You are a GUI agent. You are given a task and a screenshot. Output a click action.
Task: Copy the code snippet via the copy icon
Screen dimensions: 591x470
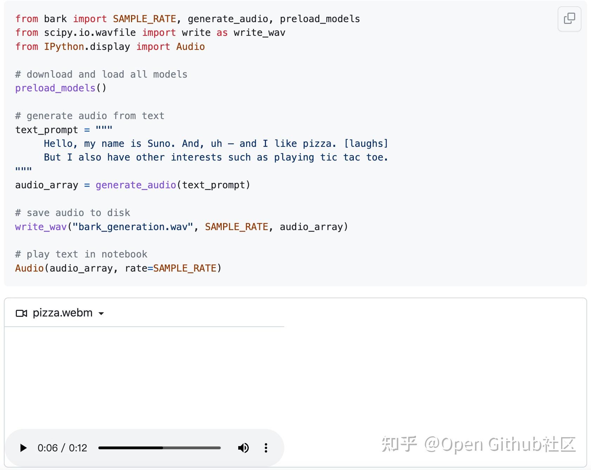pos(569,19)
